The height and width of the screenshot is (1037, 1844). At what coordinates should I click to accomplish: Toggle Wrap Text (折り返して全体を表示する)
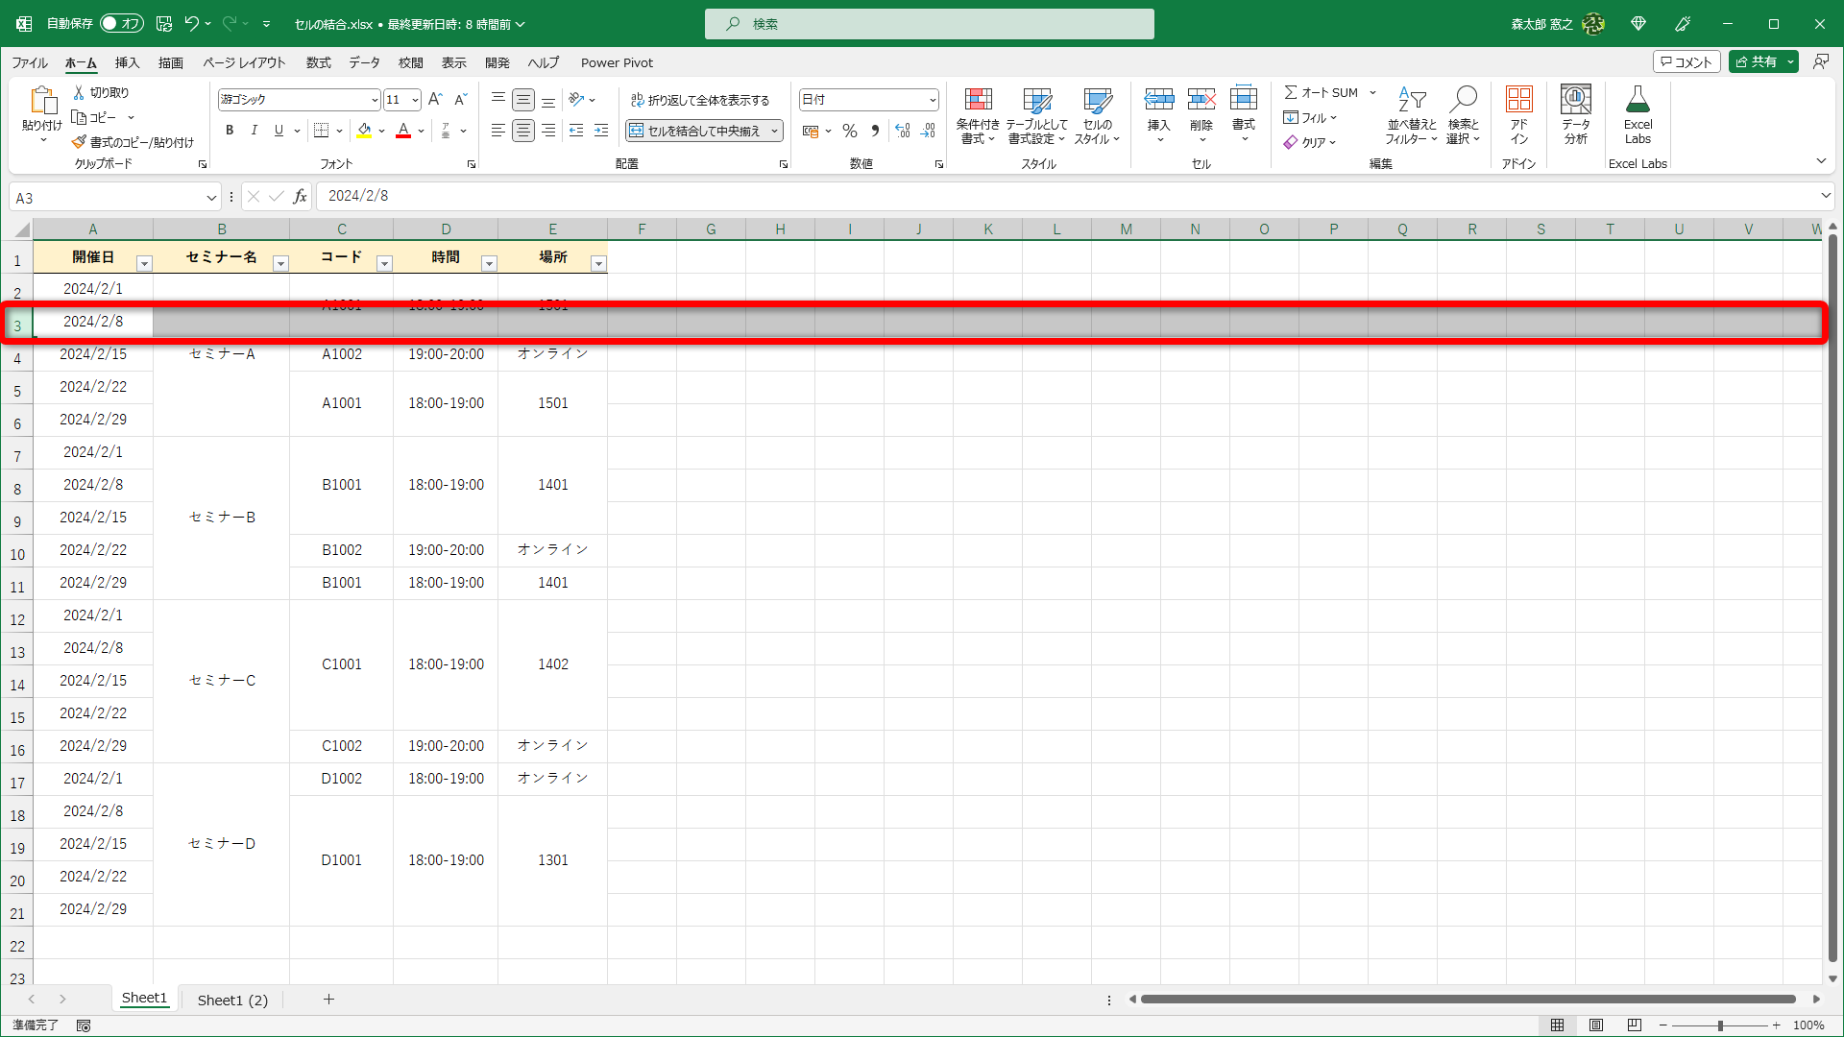point(700,100)
